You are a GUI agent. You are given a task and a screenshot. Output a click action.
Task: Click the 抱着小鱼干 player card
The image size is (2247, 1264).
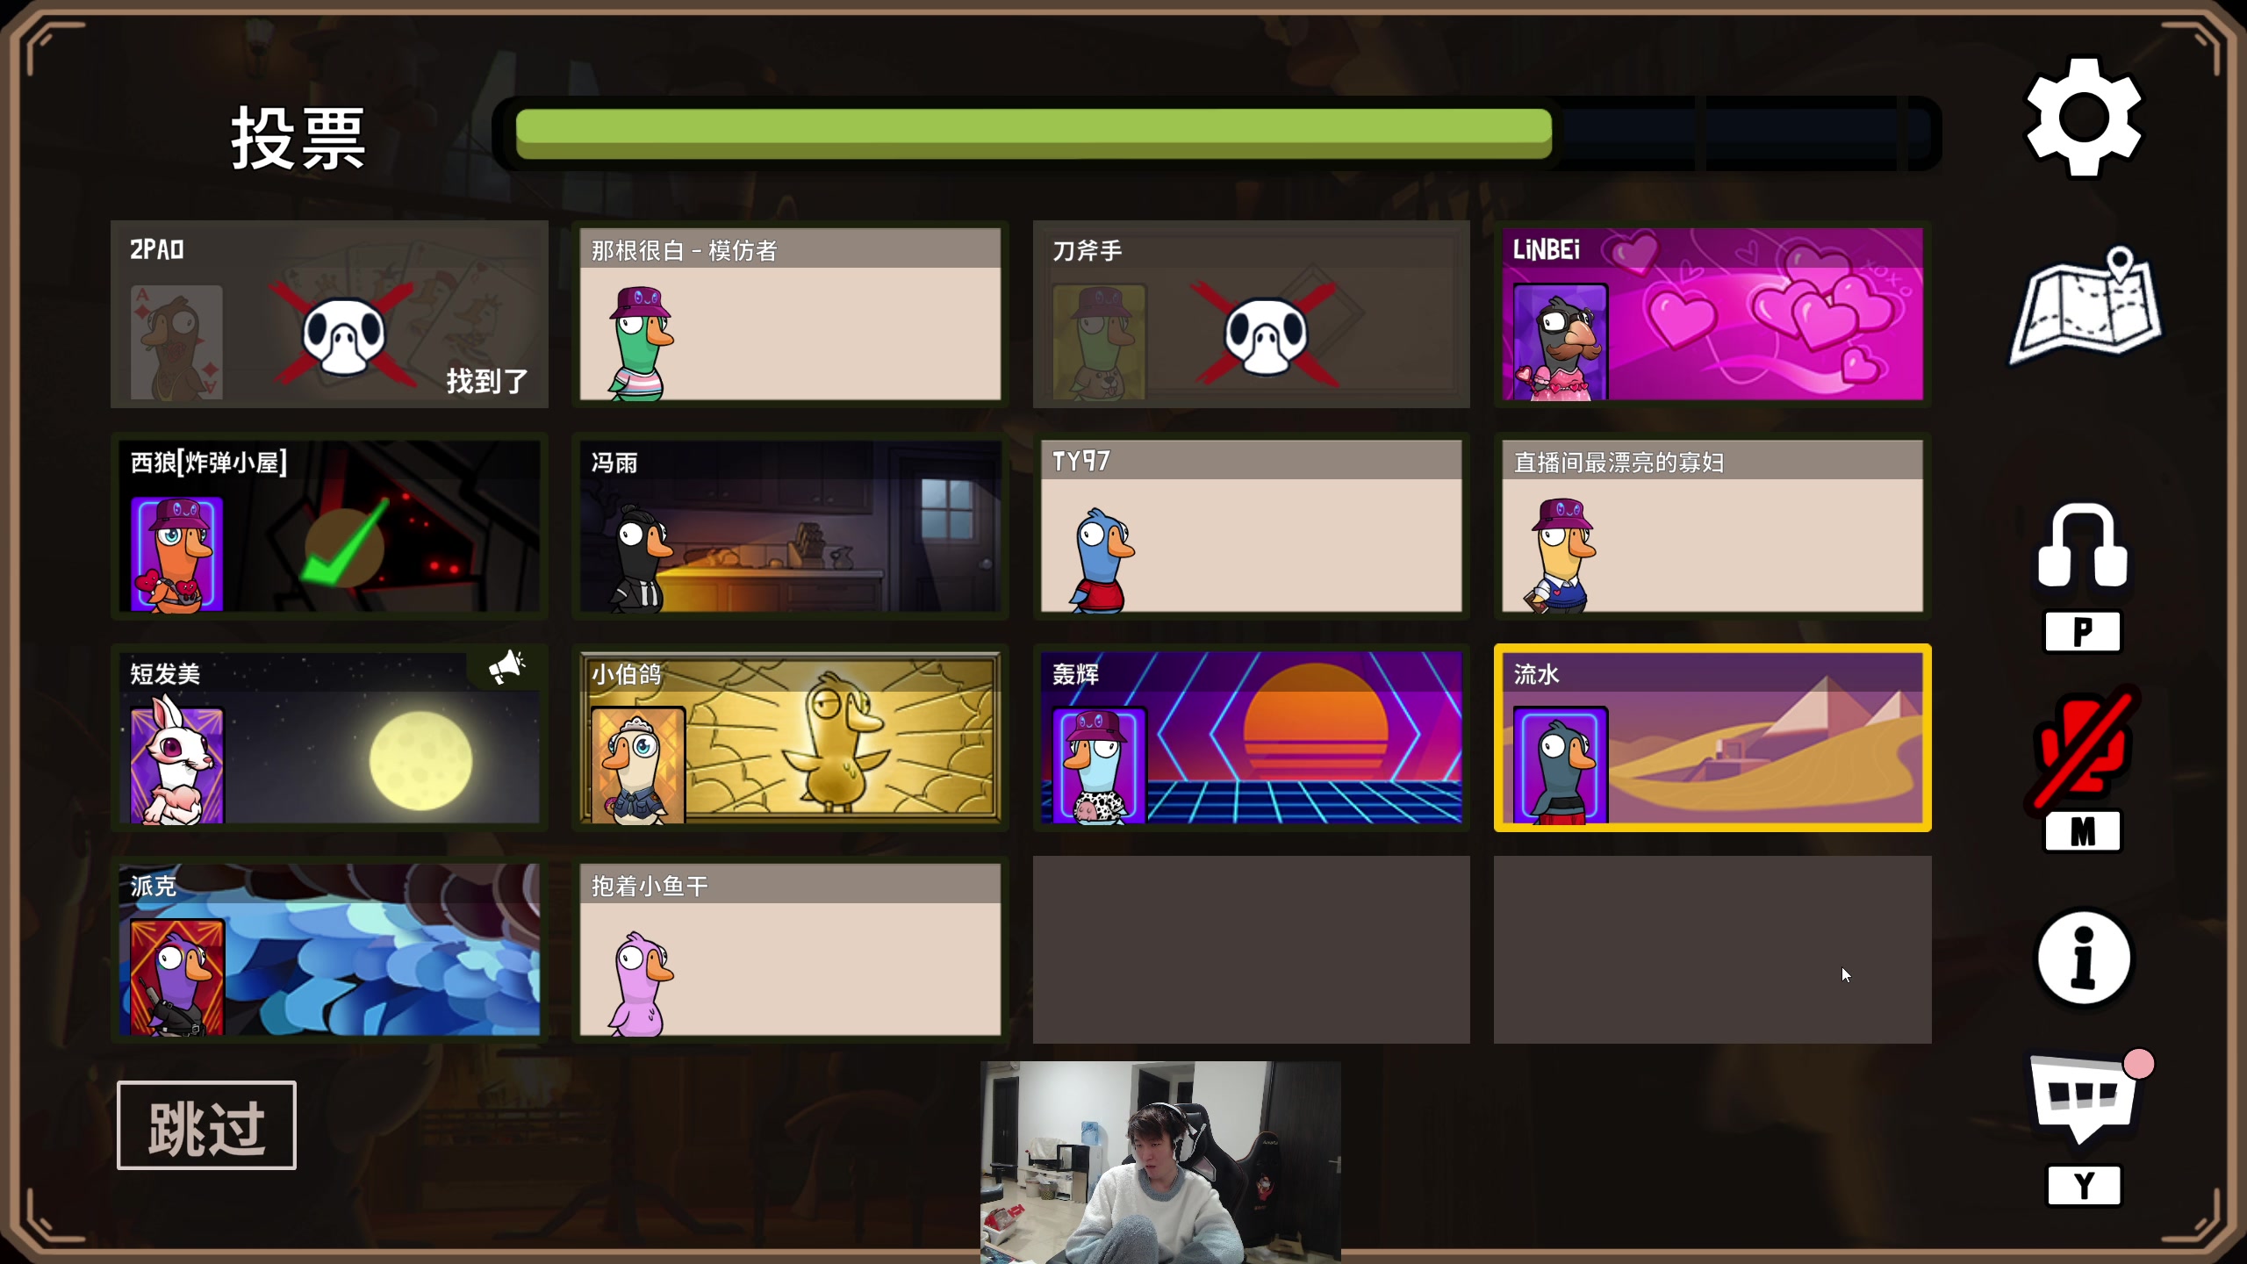(790, 950)
